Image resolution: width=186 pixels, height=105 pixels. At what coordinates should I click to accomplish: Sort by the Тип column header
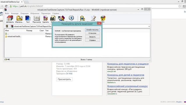pyautogui.click(x=47, y=31)
